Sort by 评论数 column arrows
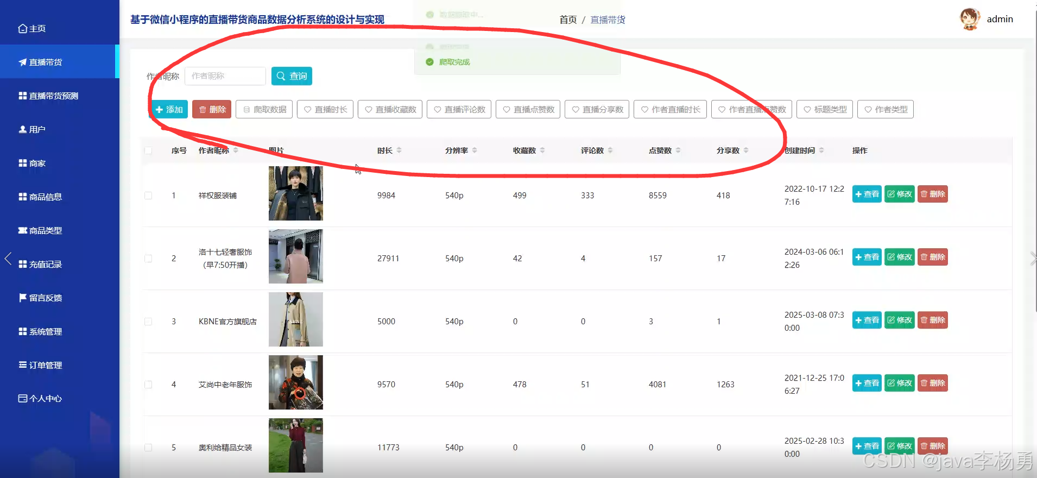Screen dimensions: 1037x478 [610, 150]
